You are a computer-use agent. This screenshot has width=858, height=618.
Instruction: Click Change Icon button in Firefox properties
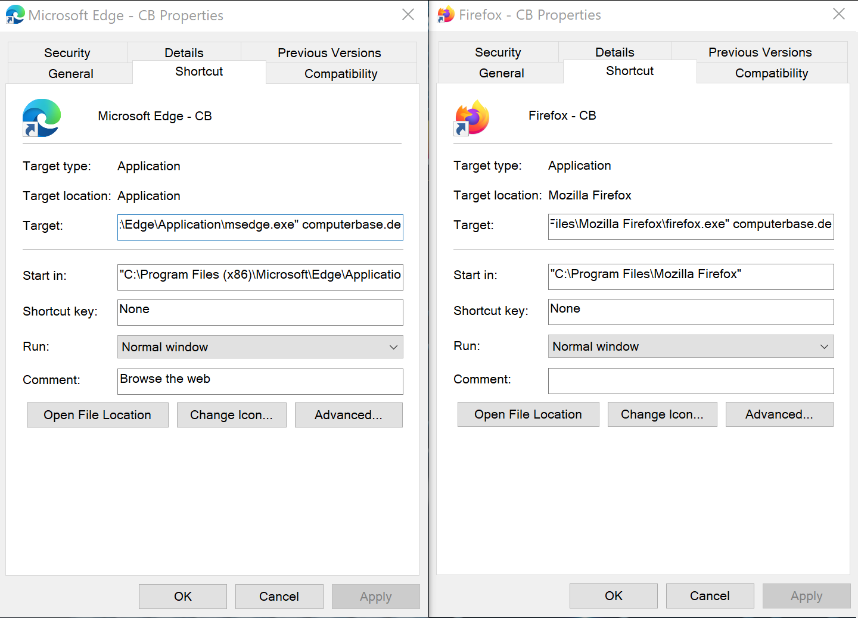tap(662, 414)
